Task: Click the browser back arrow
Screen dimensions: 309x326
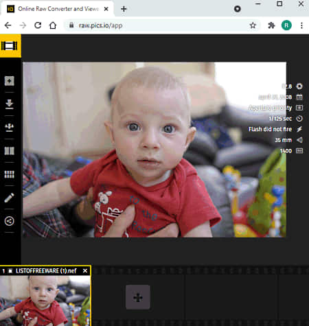Action: [8, 25]
